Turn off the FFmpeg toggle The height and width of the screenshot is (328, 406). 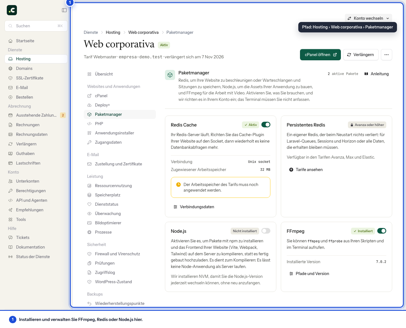pos(382,231)
